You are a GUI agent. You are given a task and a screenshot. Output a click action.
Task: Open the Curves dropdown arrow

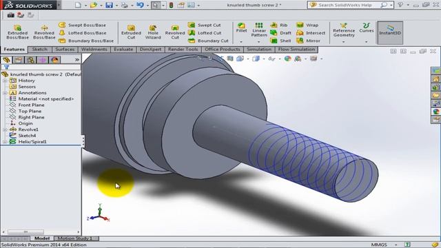[x=366, y=41]
